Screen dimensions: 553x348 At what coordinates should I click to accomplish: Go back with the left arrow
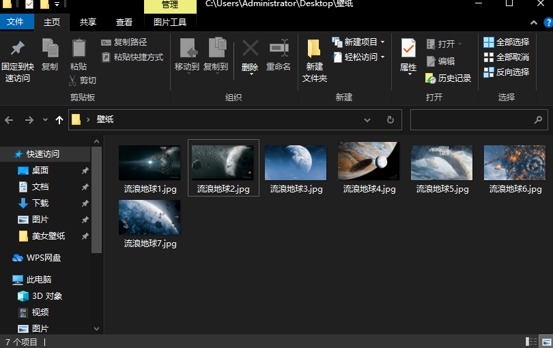(9, 120)
